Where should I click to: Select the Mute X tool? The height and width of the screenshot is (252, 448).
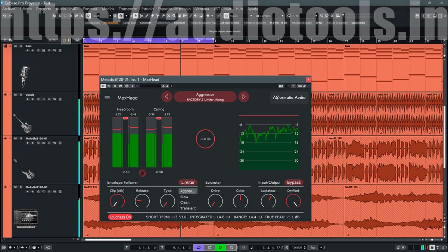(169, 16)
